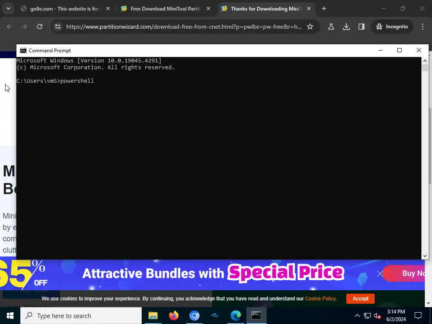Switch to Chrome in the taskbar
432x324 pixels.
pos(194,316)
